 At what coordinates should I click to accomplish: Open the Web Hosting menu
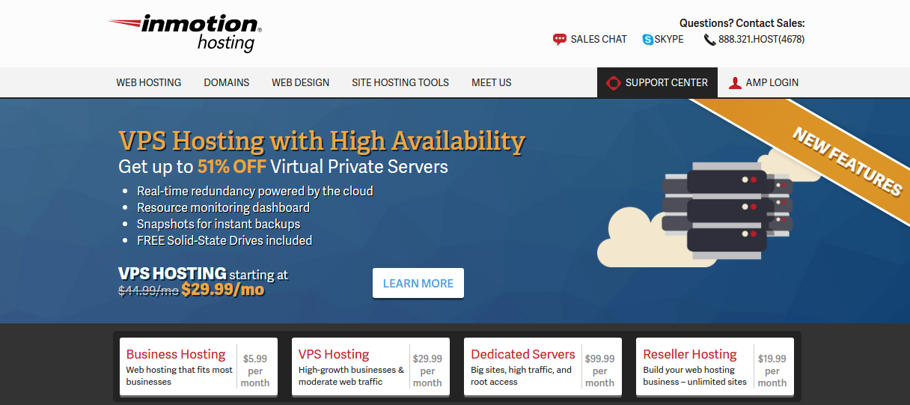[149, 82]
